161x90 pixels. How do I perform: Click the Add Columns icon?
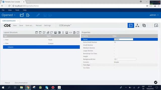click(x=59, y=32)
